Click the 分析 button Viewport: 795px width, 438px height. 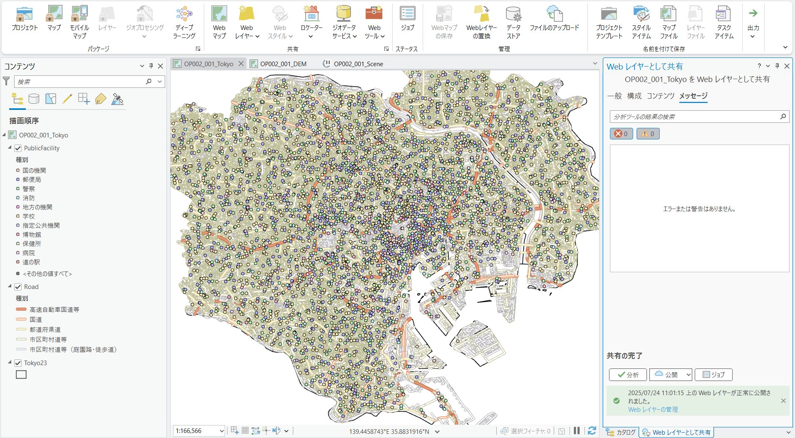click(x=628, y=375)
